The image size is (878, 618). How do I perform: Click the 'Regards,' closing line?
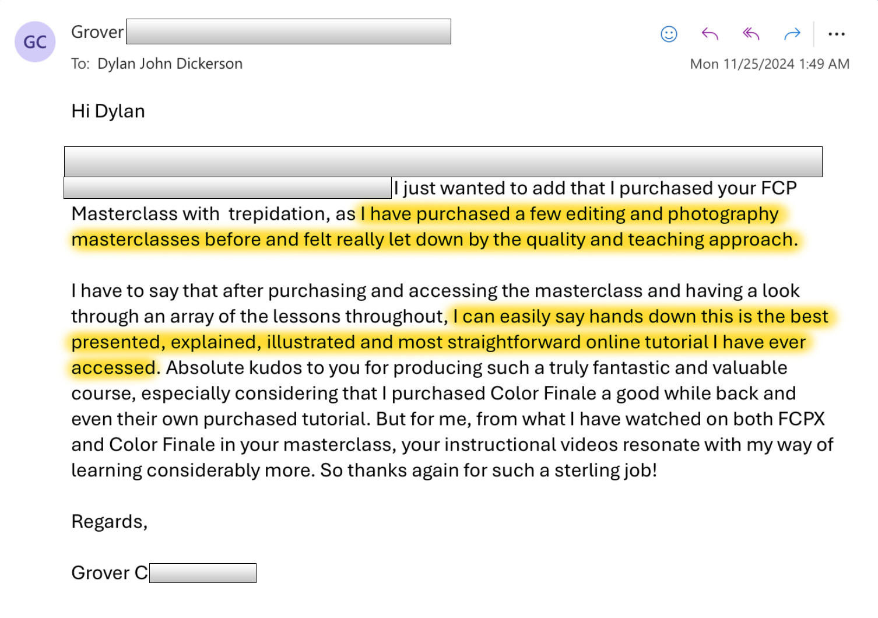tap(110, 522)
